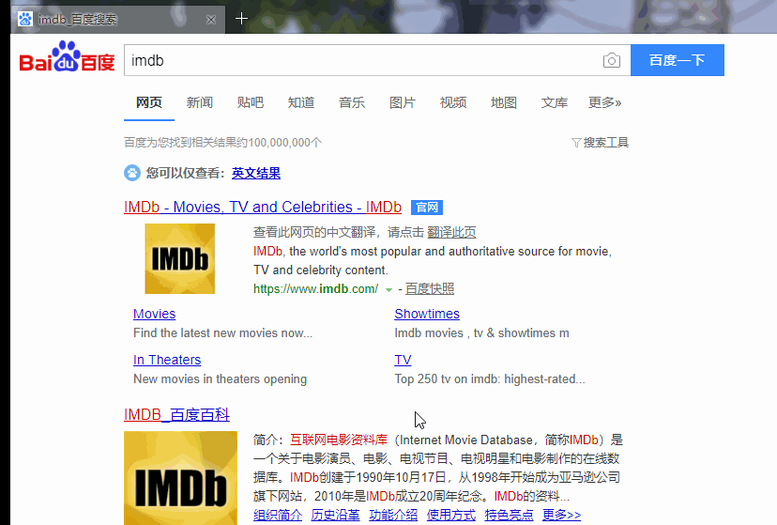Click the large IMDb thumbnail of 百度百科 result
The height and width of the screenshot is (525, 777).
[x=180, y=478]
